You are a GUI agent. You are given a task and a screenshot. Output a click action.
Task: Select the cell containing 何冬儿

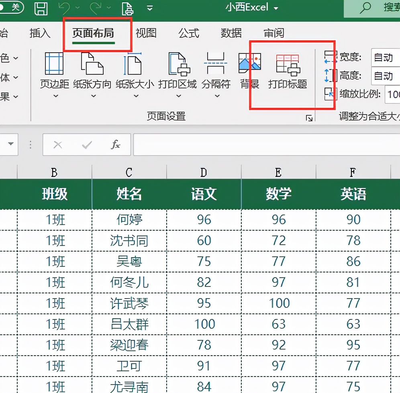point(129,282)
